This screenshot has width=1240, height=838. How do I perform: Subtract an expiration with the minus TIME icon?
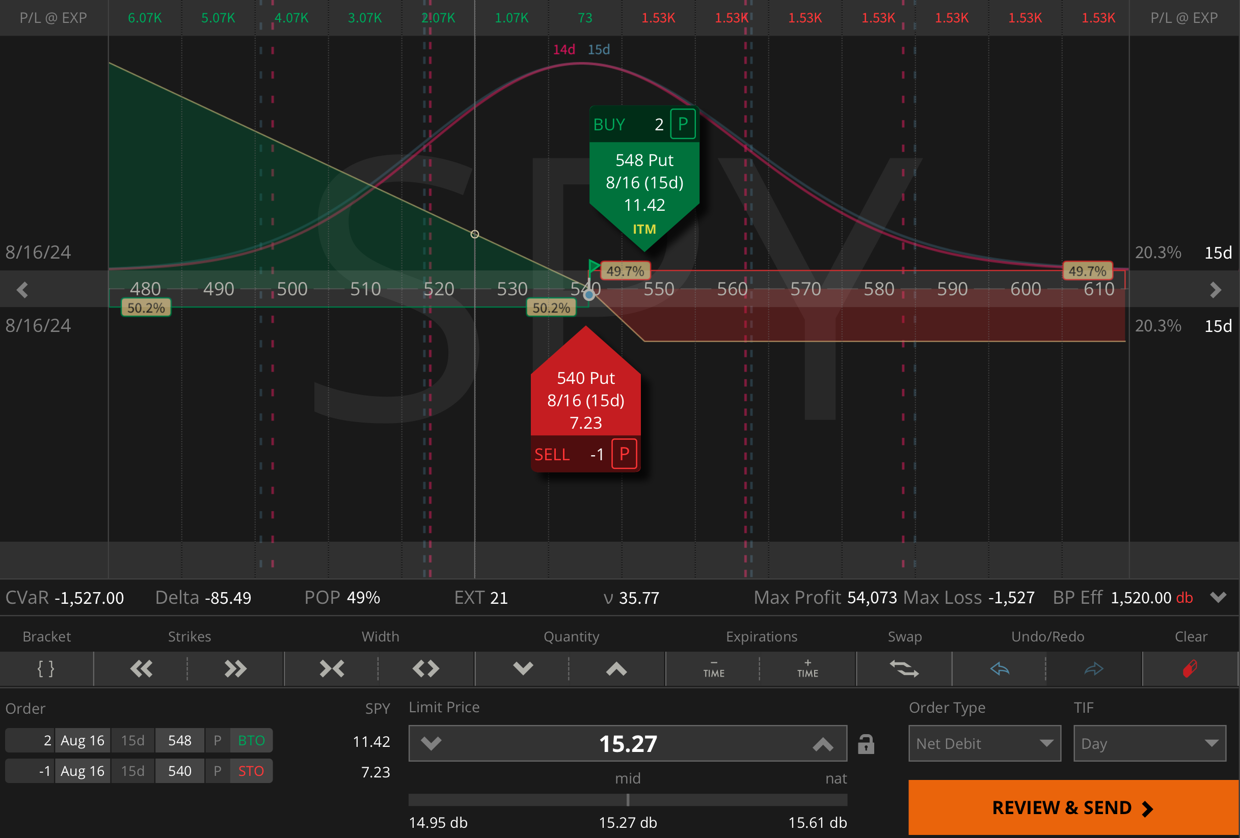point(713,668)
